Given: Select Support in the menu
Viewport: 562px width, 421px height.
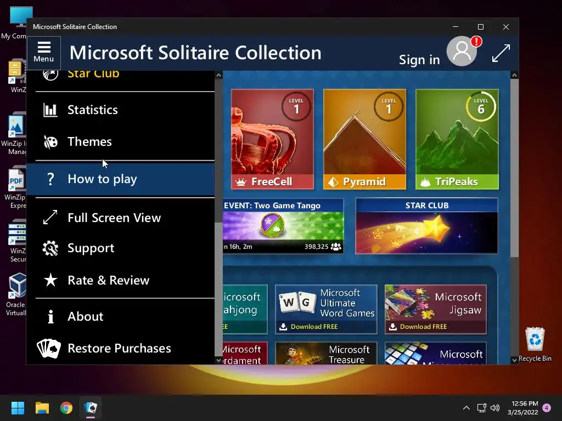Looking at the screenshot, I should pos(120,248).
